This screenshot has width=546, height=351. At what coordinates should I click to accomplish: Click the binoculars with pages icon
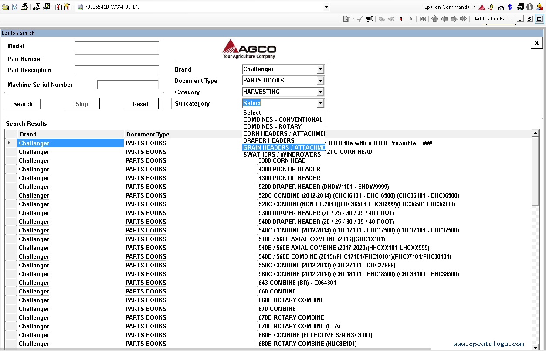(520, 7)
